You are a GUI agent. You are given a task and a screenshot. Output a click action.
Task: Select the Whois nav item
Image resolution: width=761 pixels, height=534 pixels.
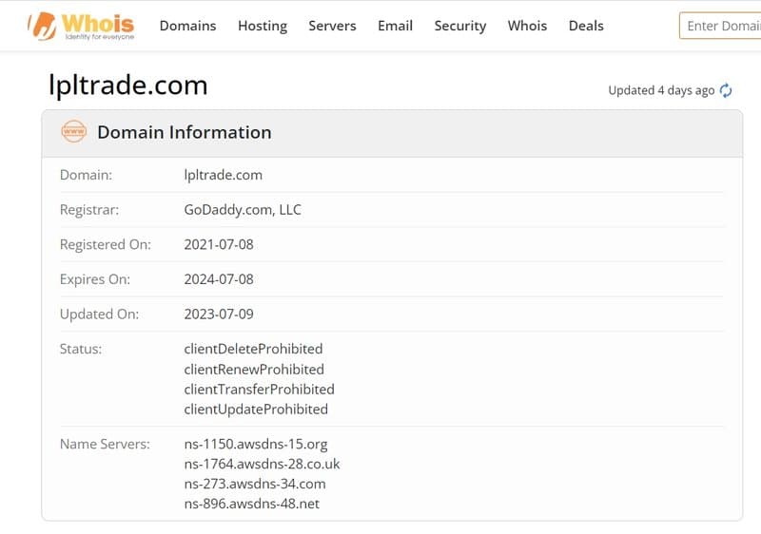(527, 26)
